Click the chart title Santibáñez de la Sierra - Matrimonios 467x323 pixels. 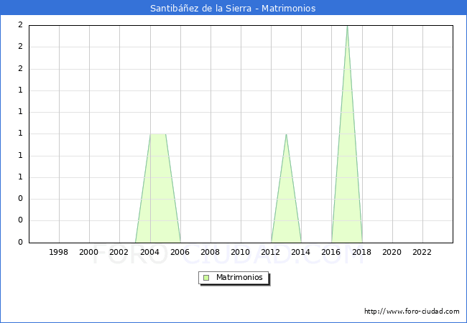point(233,8)
